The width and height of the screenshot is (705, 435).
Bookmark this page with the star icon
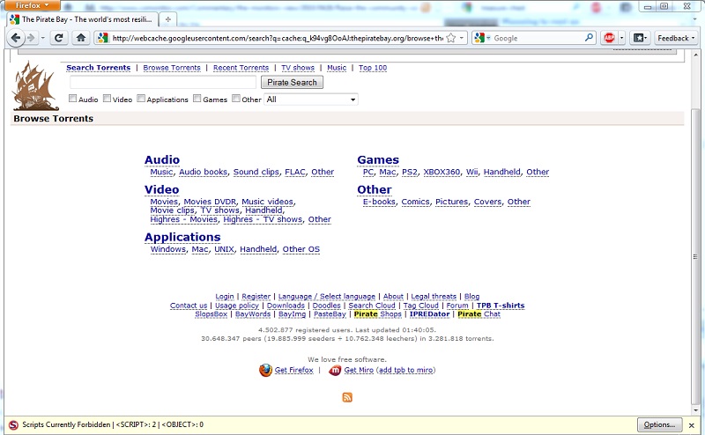point(451,38)
